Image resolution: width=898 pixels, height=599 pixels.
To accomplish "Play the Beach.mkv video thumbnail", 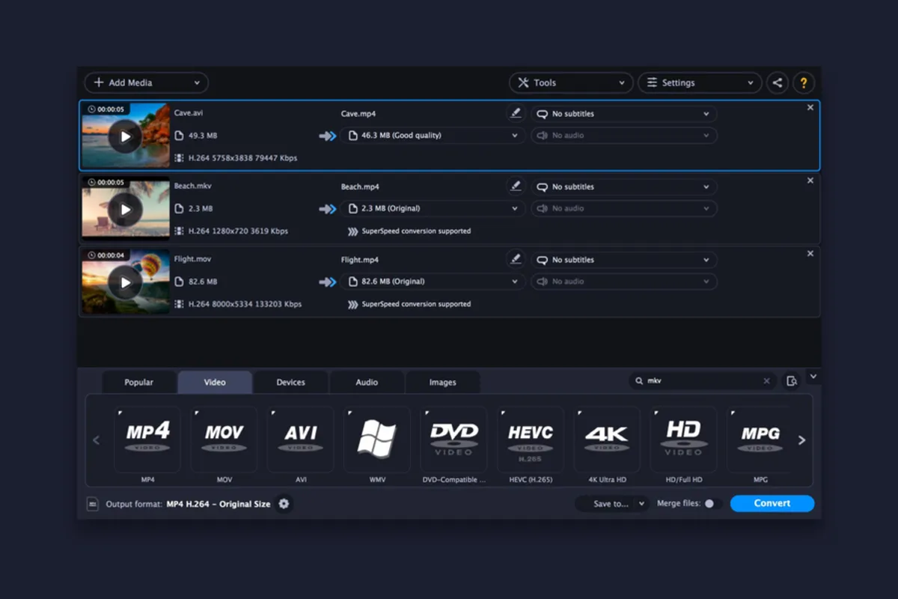I will (125, 210).
